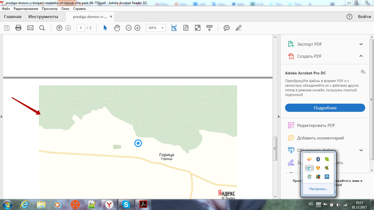Open Internet Explorer from taskbar

point(24,204)
